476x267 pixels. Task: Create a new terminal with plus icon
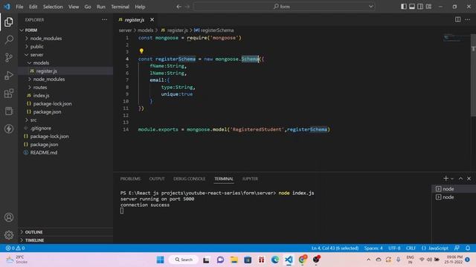446,179
